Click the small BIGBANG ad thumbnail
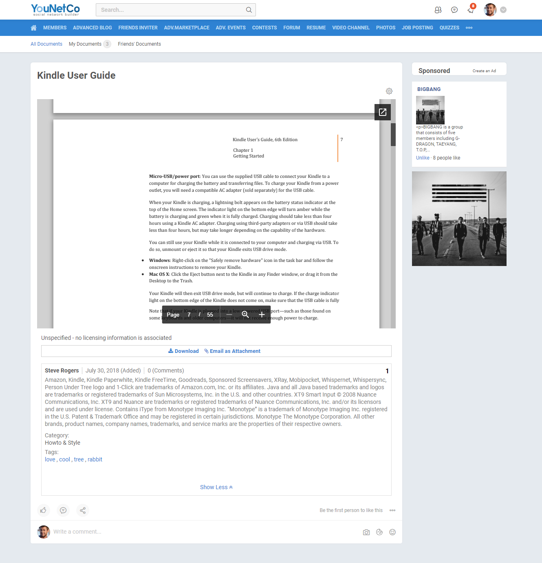The height and width of the screenshot is (563, 542). 430,110
